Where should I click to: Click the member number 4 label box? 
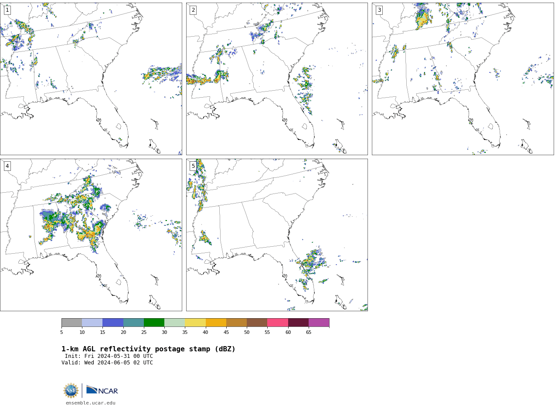7,166
